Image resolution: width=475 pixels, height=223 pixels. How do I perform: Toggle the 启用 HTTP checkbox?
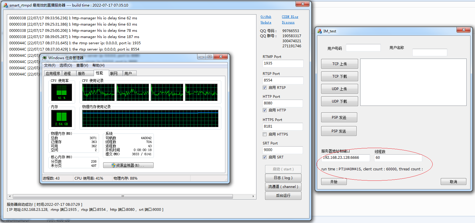tap(264, 110)
